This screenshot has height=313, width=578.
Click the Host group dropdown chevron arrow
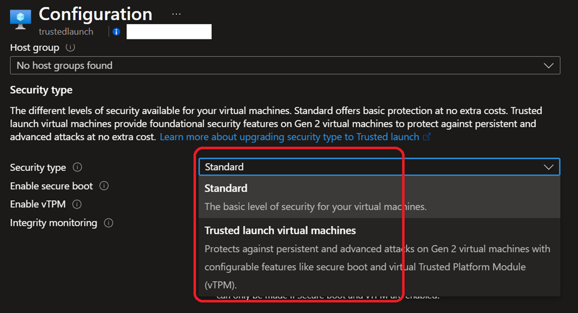pos(548,65)
